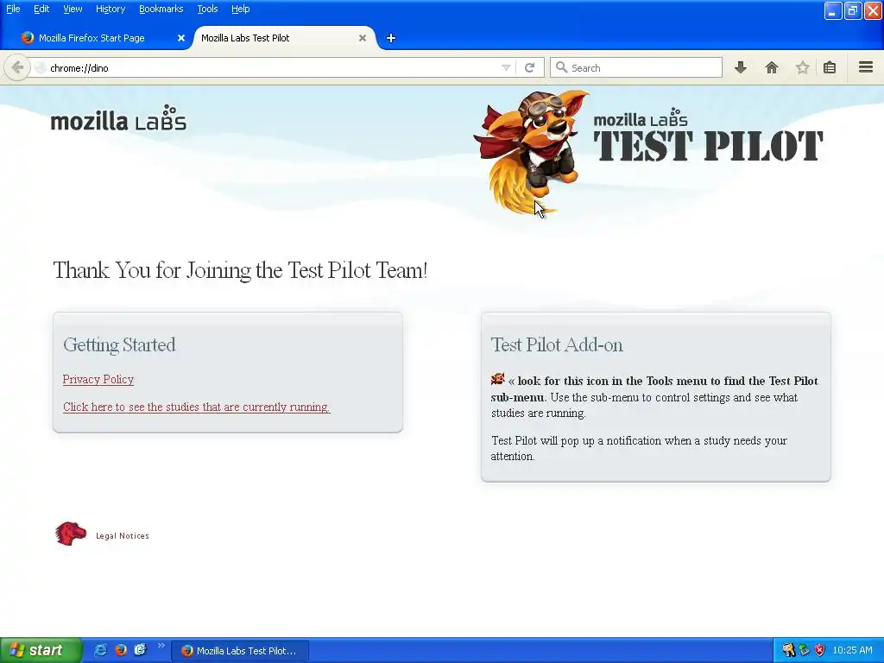Open the Legal Notices link
The image size is (884, 663).
point(123,535)
